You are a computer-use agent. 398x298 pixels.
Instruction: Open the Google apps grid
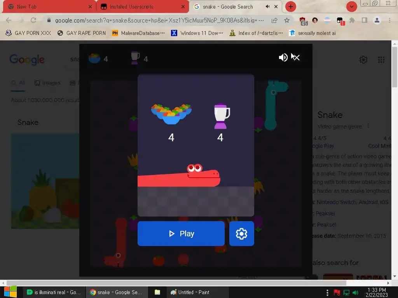point(381,60)
